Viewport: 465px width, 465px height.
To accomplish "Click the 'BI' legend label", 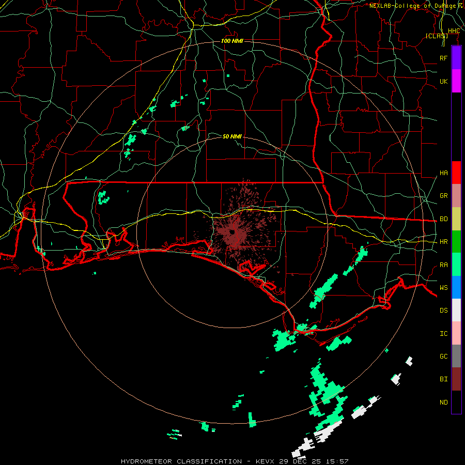I will (x=443, y=379).
